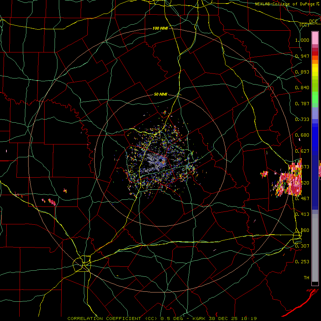Click the 0.413 scale value
Image resolution: width=321 pixels, height=321 pixels.
[302, 214]
